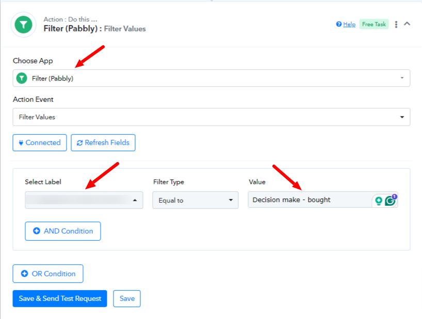Click the green Filter funnel icon in header
422x319 pixels.
23,25
